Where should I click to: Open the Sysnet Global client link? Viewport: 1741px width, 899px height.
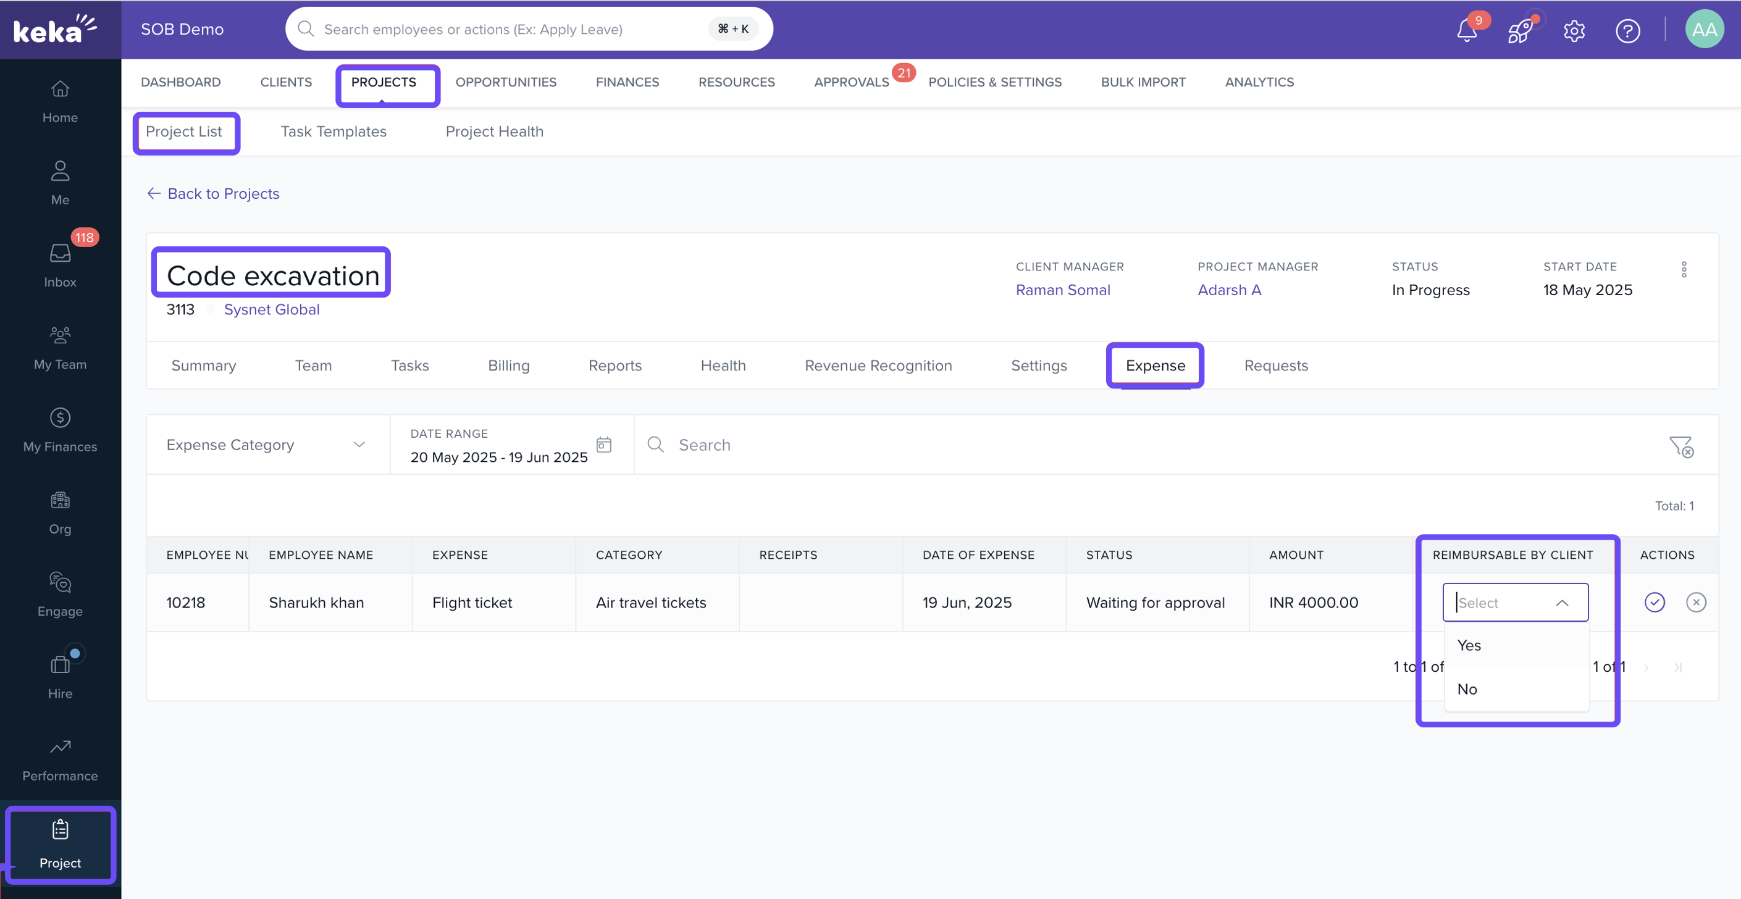point(271,309)
